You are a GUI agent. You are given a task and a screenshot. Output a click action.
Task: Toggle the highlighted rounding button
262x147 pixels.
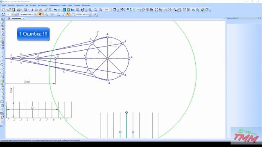(x=68, y=15)
